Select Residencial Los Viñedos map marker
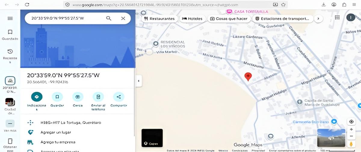Image resolution: width=361 pixels, height=152 pixels. [156, 44]
